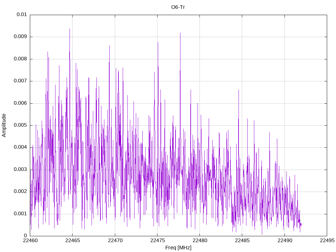
Task: Click the 22470 x-axis tick label
Action: coord(115,241)
